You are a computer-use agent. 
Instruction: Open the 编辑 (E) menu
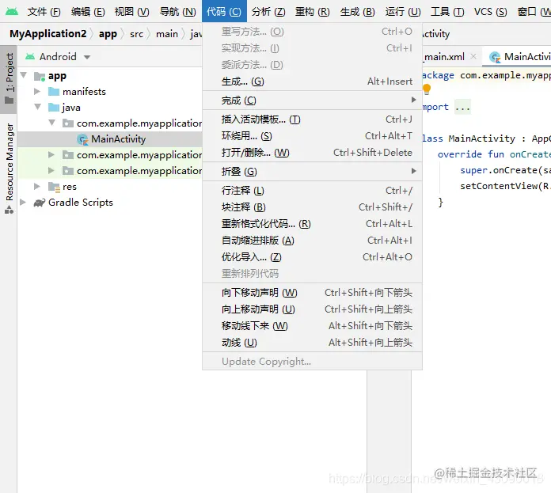pos(88,12)
